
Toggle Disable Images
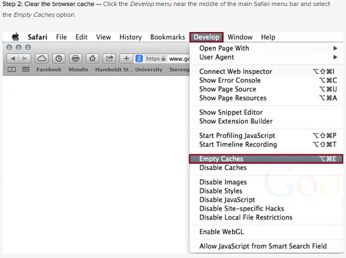click(266, 182)
